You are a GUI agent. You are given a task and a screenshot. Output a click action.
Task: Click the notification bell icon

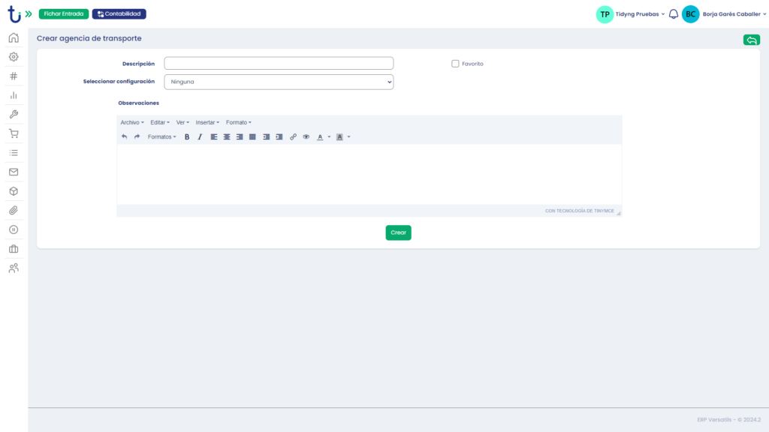(674, 14)
